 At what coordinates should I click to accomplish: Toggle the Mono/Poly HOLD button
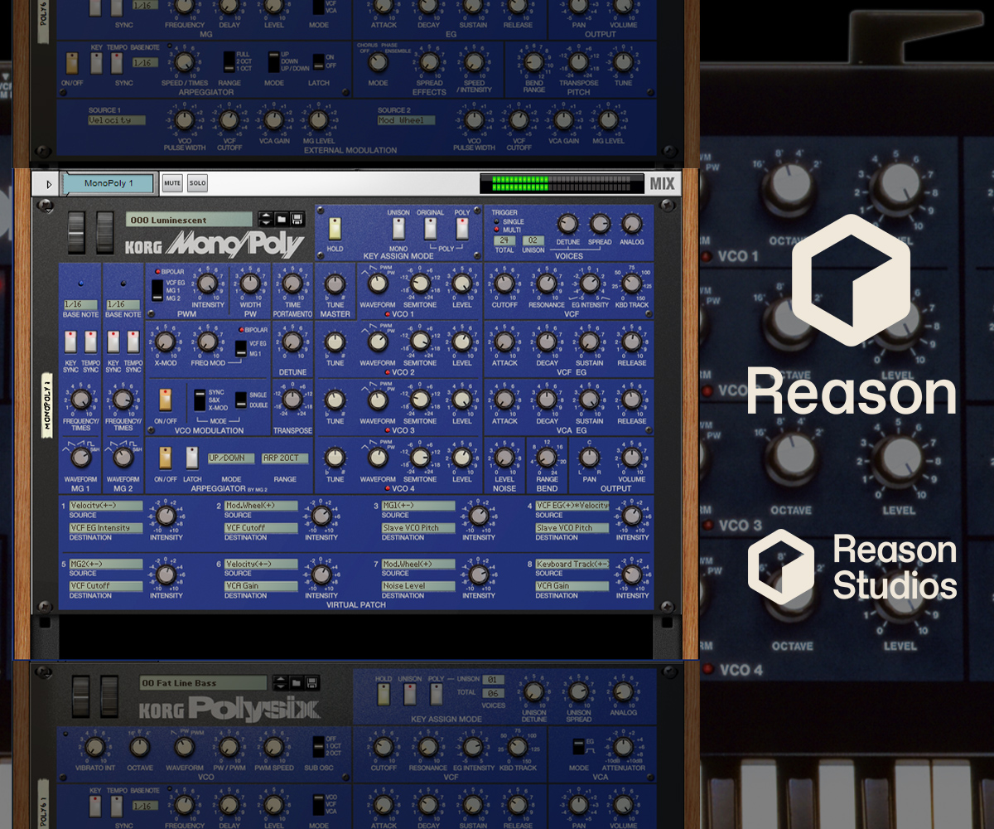tap(335, 228)
